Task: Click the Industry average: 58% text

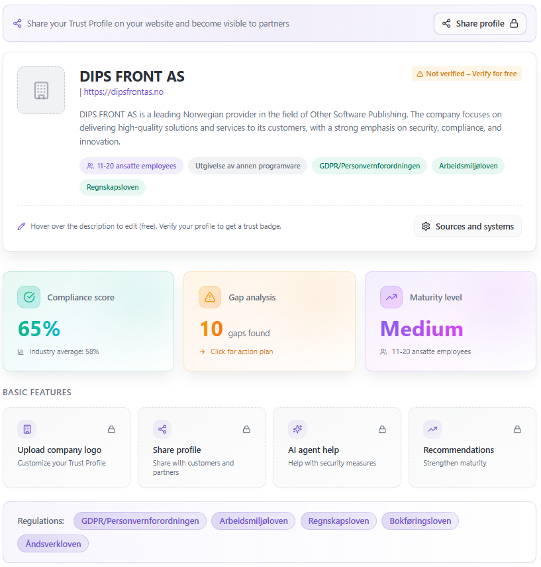Action: (x=64, y=351)
